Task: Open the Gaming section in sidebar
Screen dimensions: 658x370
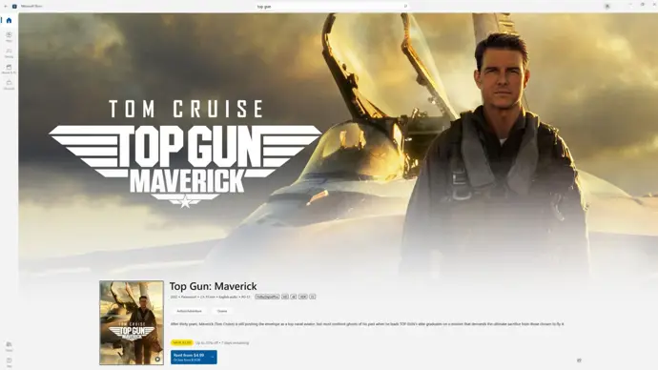Action: 9,52
